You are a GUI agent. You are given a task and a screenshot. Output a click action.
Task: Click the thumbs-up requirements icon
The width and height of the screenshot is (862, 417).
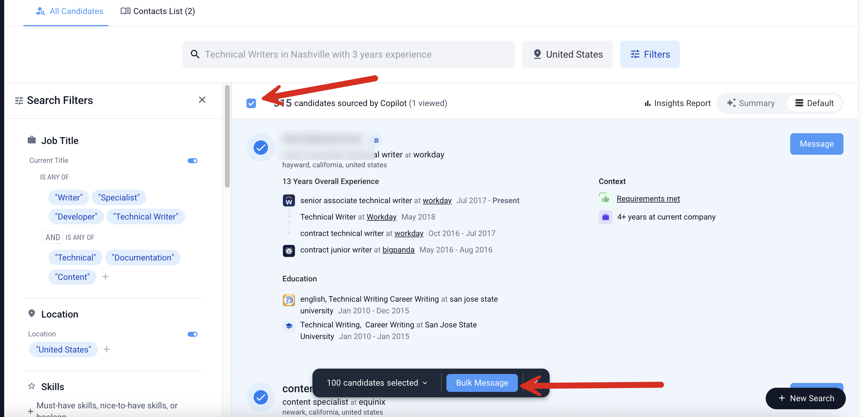click(x=605, y=199)
